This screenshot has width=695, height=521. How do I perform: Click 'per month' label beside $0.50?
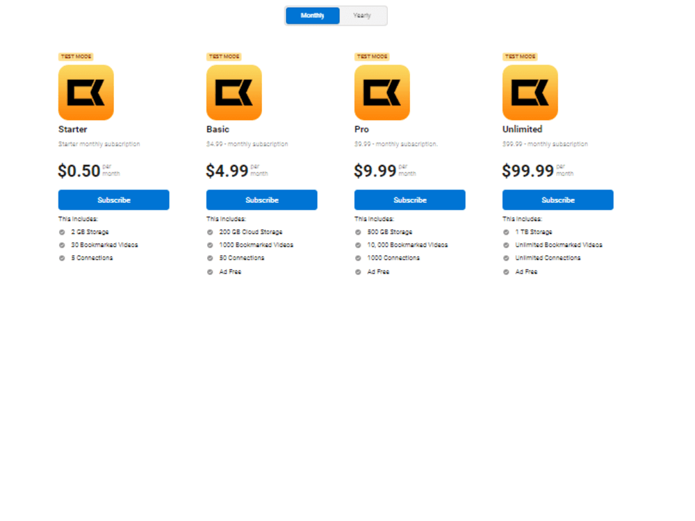pyautogui.click(x=111, y=170)
